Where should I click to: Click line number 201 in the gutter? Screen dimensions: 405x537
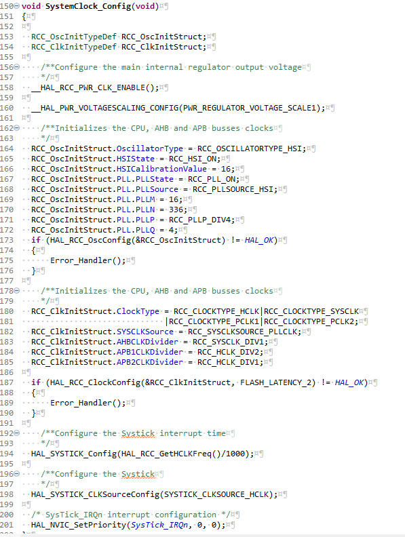tap(7, 525)
